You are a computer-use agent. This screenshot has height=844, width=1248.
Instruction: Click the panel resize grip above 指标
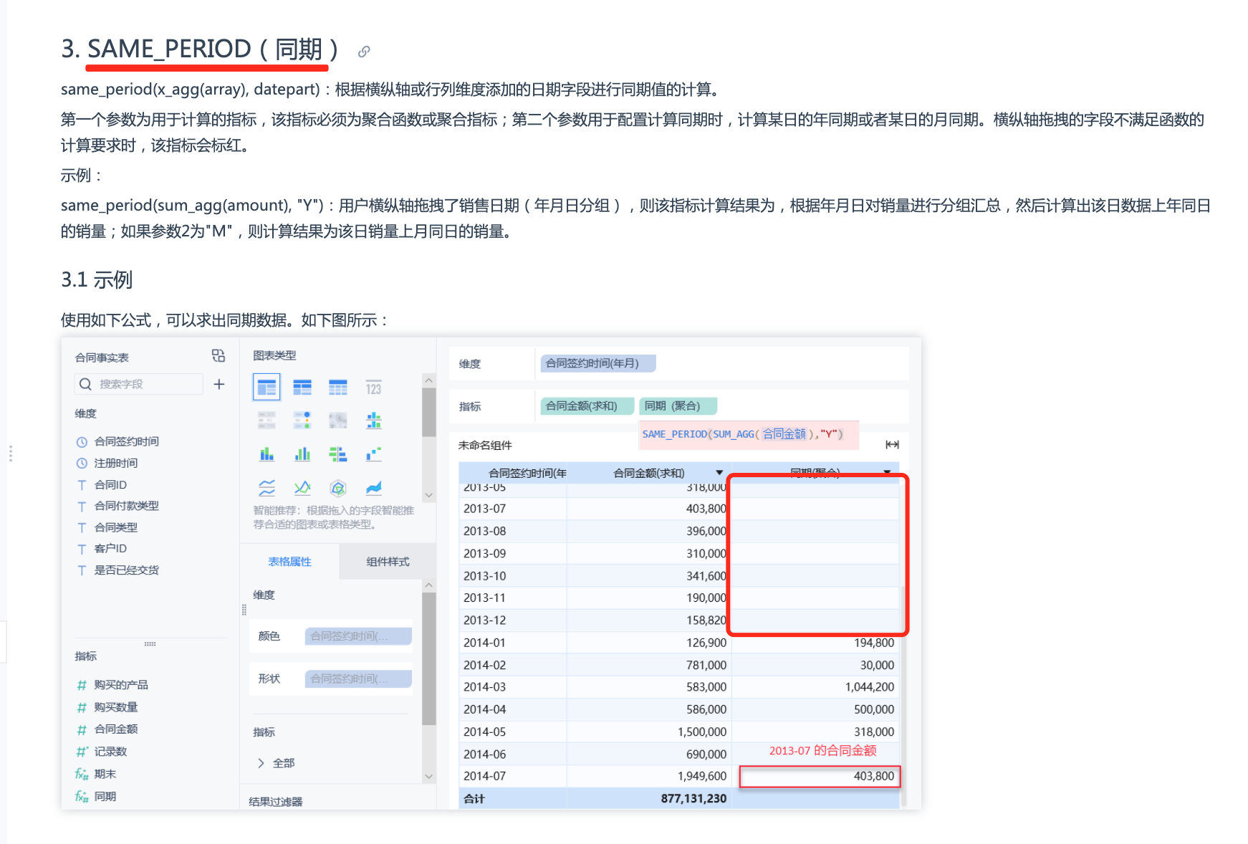tap(150, 644)
